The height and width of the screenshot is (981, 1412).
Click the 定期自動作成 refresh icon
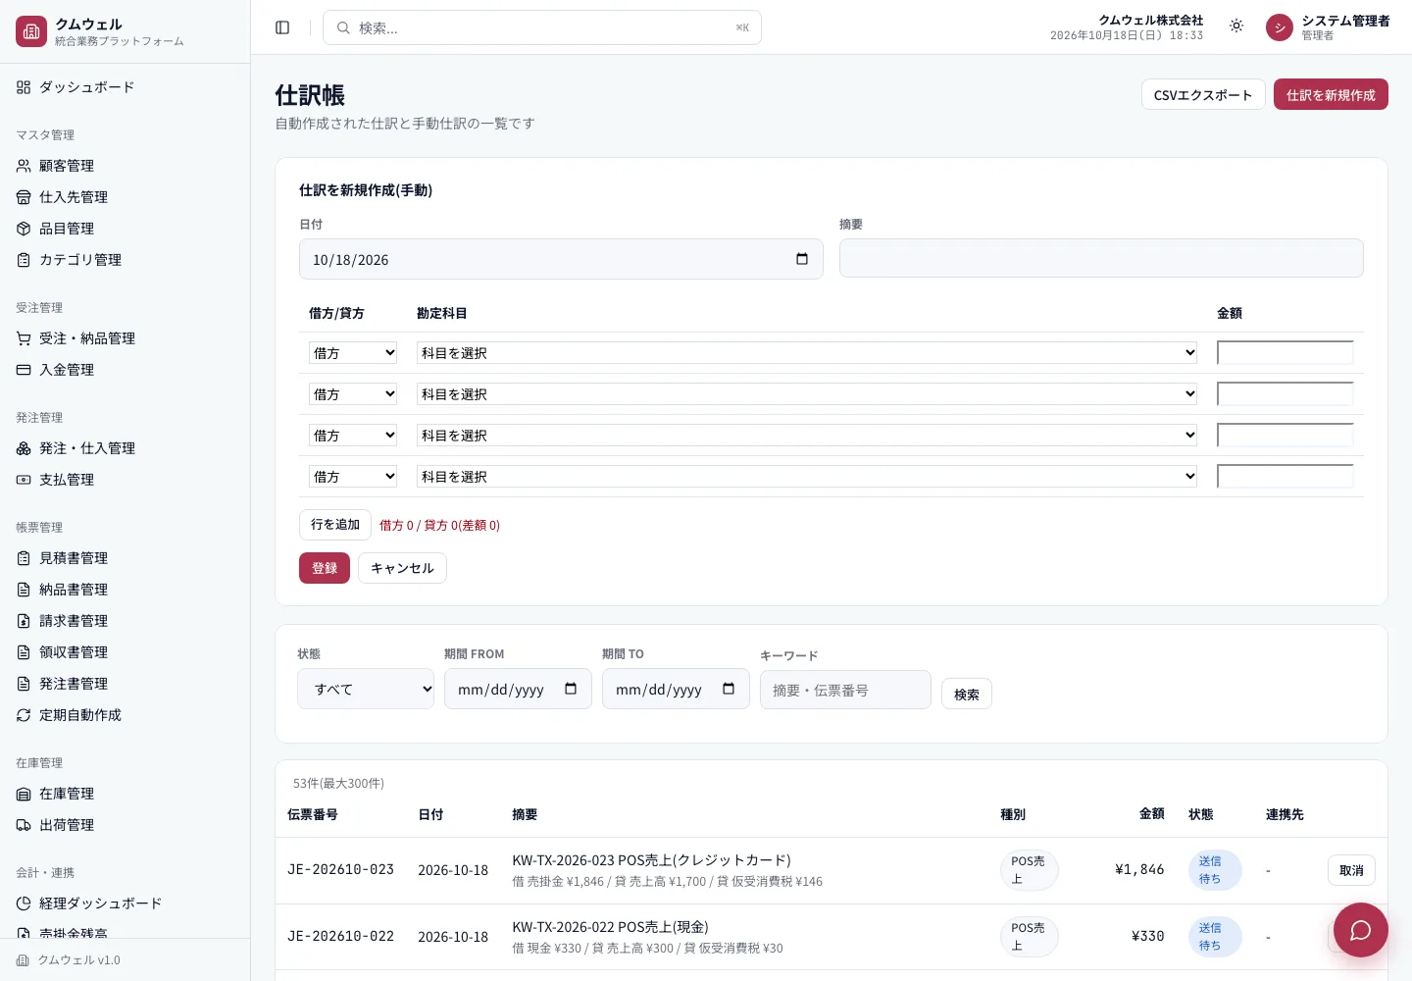tap(24, 715)
